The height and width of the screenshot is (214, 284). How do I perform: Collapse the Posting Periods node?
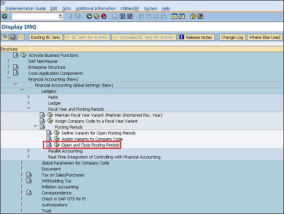coord(35,127)
